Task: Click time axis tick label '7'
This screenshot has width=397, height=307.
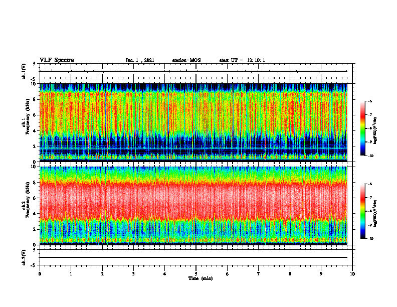Action: (x=259, y=274)
